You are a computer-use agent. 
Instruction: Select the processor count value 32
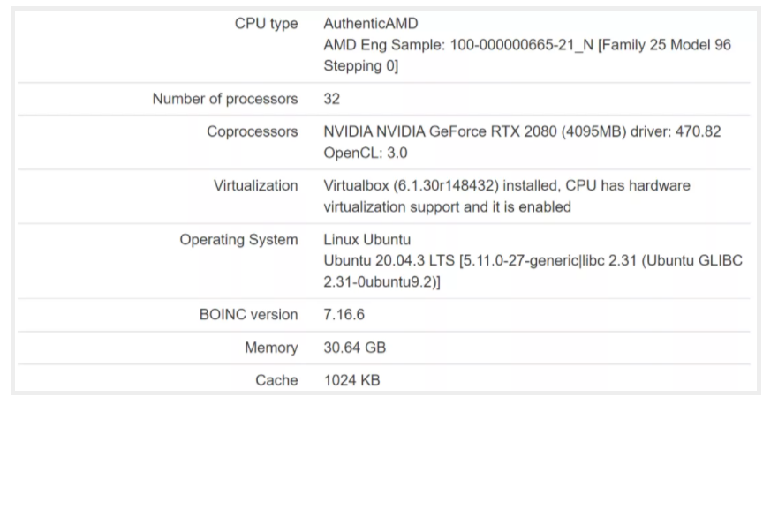coord(332,99)
